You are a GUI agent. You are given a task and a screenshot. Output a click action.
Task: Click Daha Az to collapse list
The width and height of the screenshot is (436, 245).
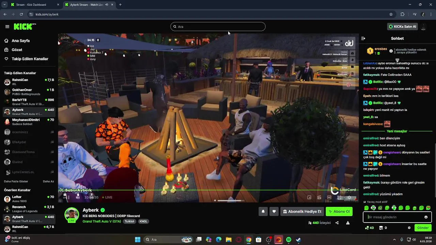click(48, 181)
